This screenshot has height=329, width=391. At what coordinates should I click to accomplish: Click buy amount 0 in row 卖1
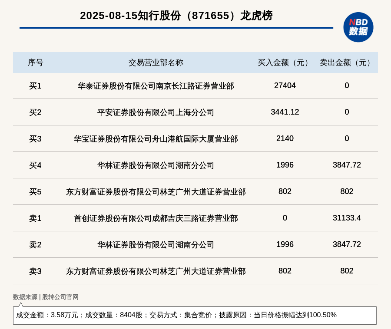(x=285, y=218)
